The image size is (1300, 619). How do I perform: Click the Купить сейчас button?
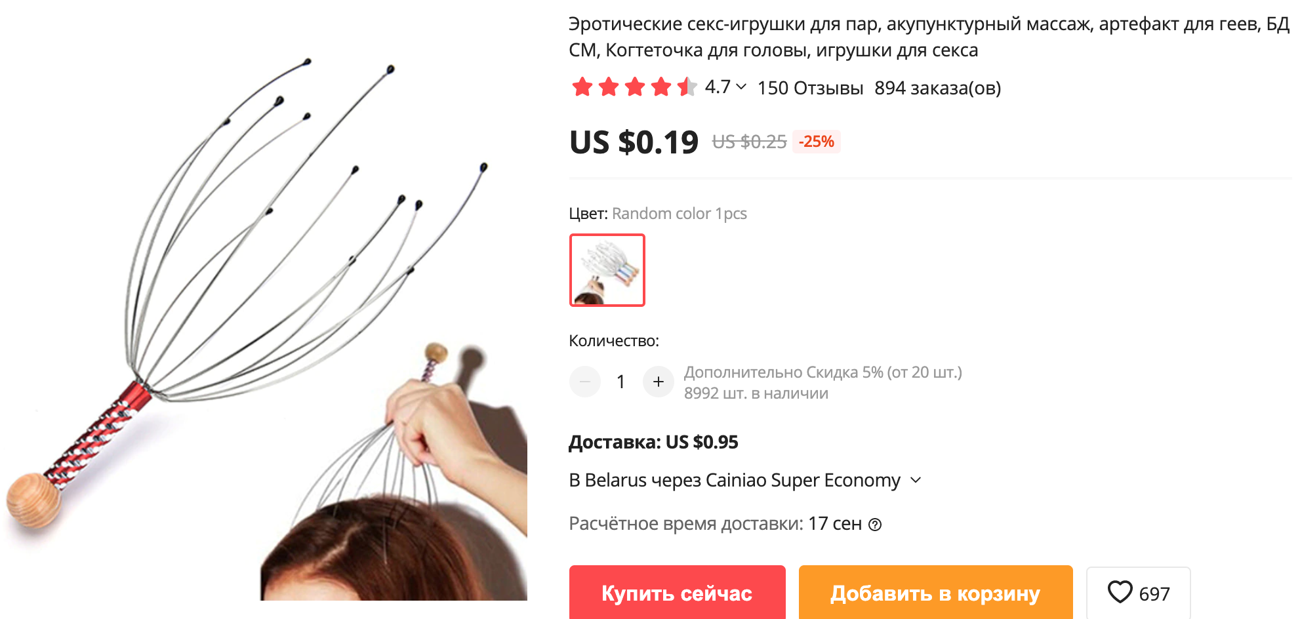[x=677, y=592]
